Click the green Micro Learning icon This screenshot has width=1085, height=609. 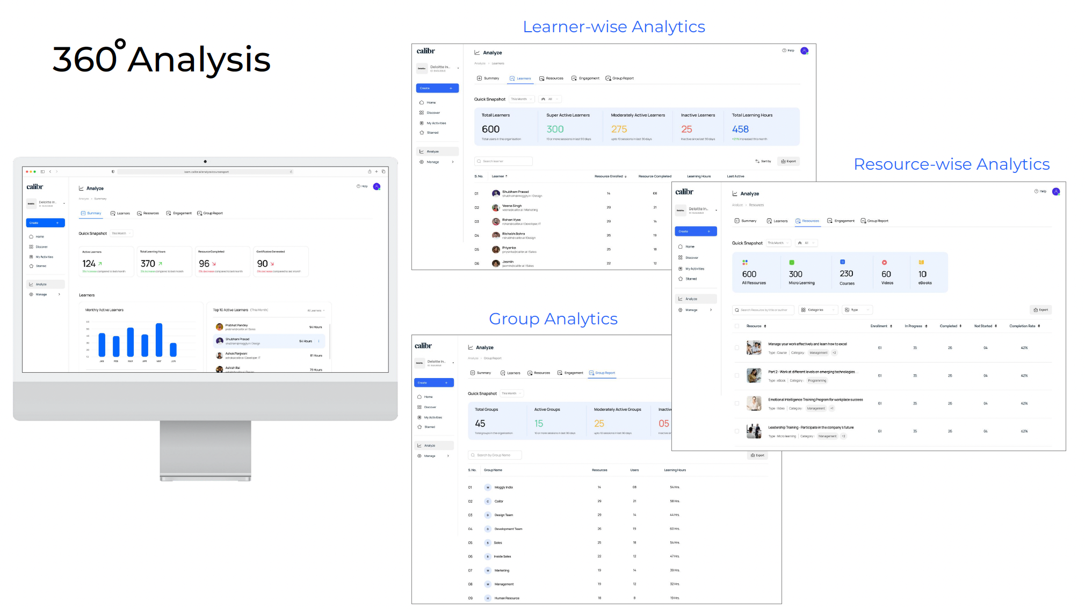791,263
